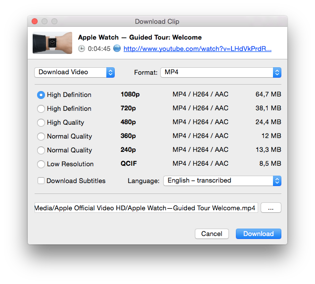Image resolution: width=315 pixels, height=284 pixels.
Task: Select Normal Quality 360p radio button
Action: tap(41, 137)
